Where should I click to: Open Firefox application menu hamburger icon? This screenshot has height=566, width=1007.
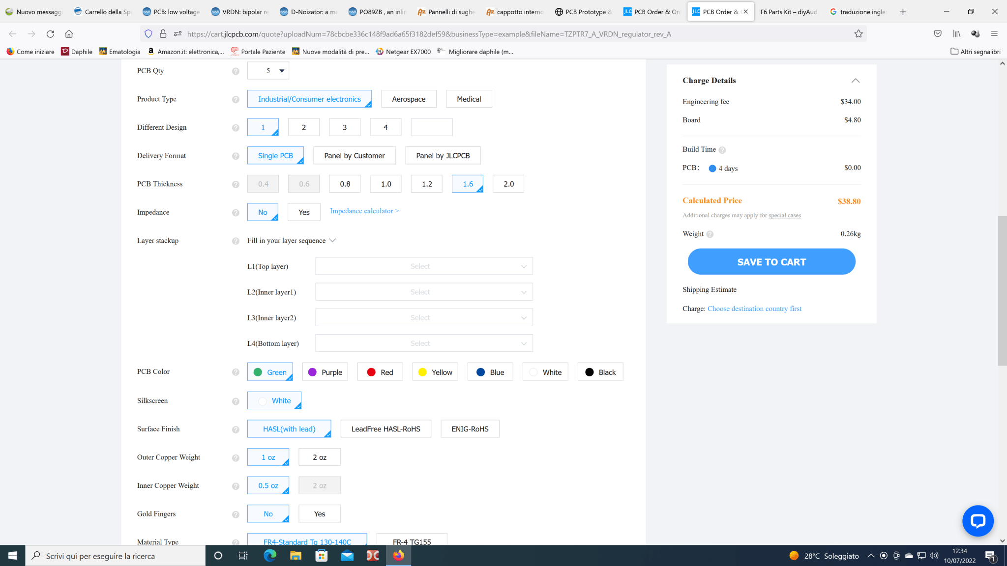click(994, 34)
